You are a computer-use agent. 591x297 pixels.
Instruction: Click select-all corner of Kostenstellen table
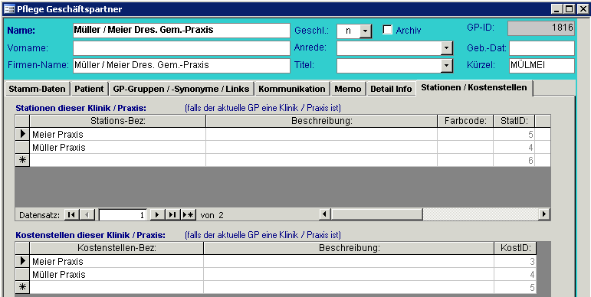coord(23,248)
